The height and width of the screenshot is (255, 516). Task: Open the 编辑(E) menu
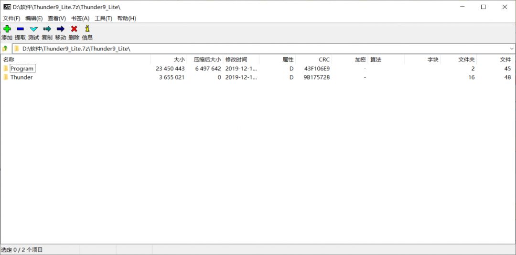pos(34,19)
